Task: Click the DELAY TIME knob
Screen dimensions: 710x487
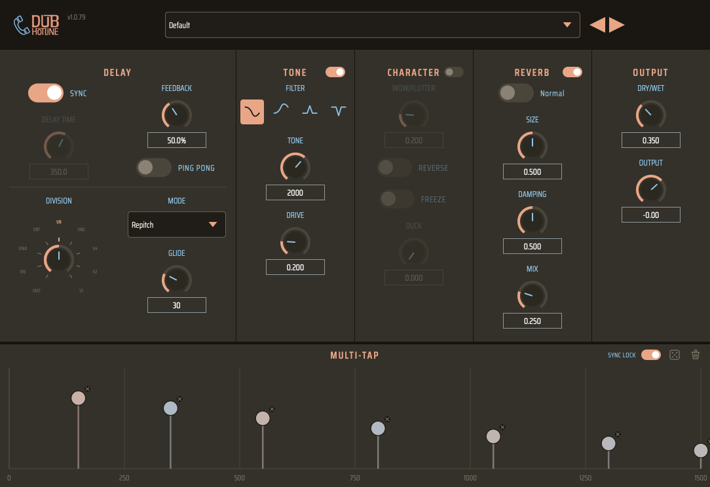Action: click(59, 146)
